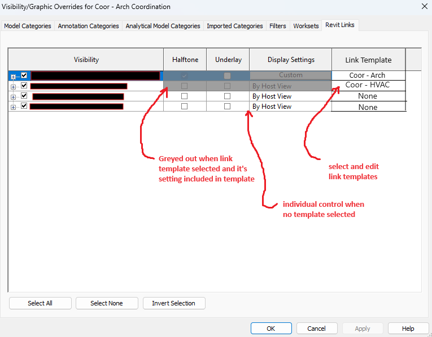This screenshot has height=337, width=432.
Task: Expand the last link in the list
Action: [x=13, y=107]
